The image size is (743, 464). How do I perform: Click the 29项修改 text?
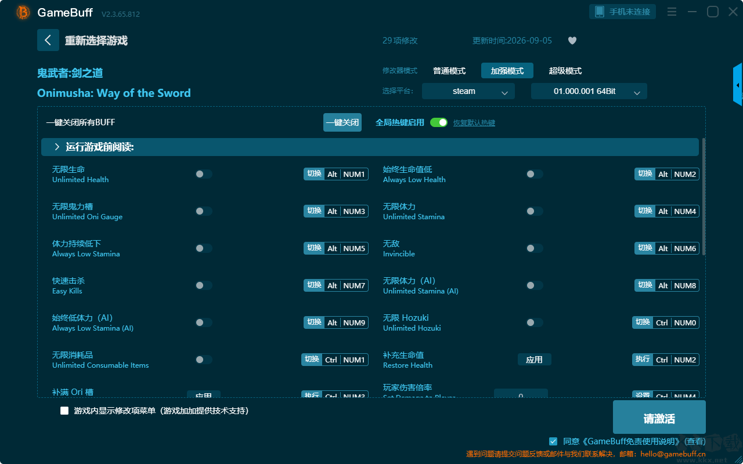pos(400,41)
